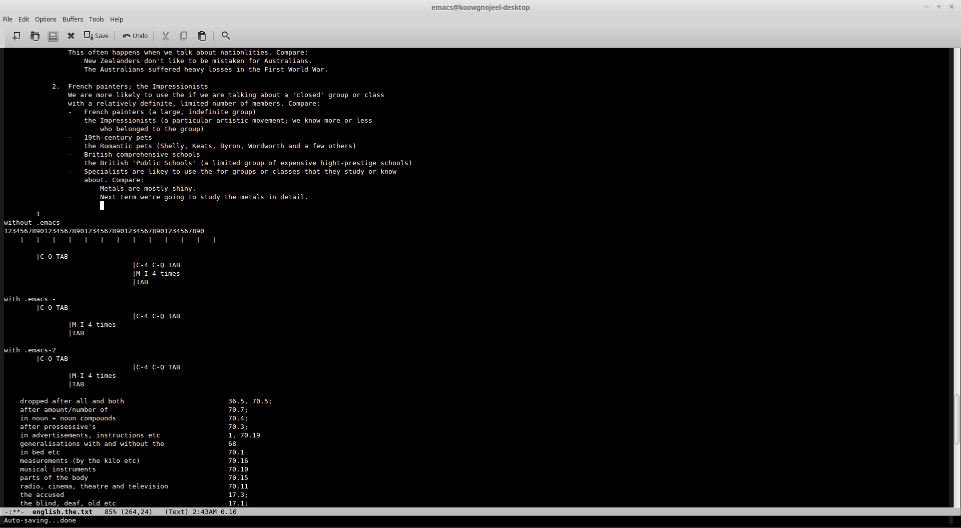Click the (Text) major mode indicator

tap(177, 511)
